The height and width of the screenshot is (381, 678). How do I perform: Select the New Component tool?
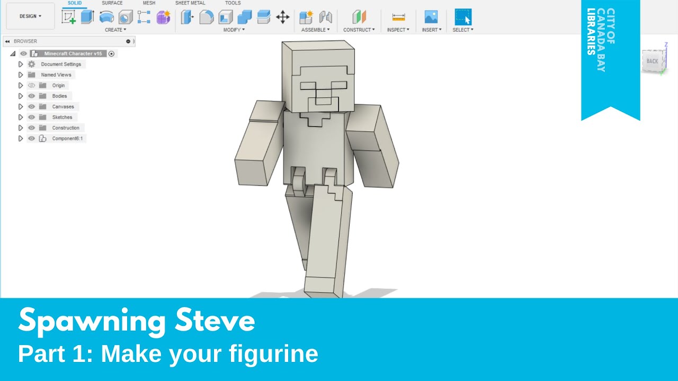click(306, 17)
